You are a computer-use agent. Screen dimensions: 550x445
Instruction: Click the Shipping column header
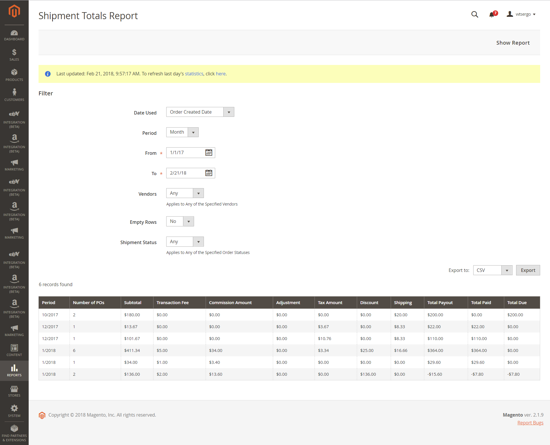pyautogui.click(x=408, y=302)
